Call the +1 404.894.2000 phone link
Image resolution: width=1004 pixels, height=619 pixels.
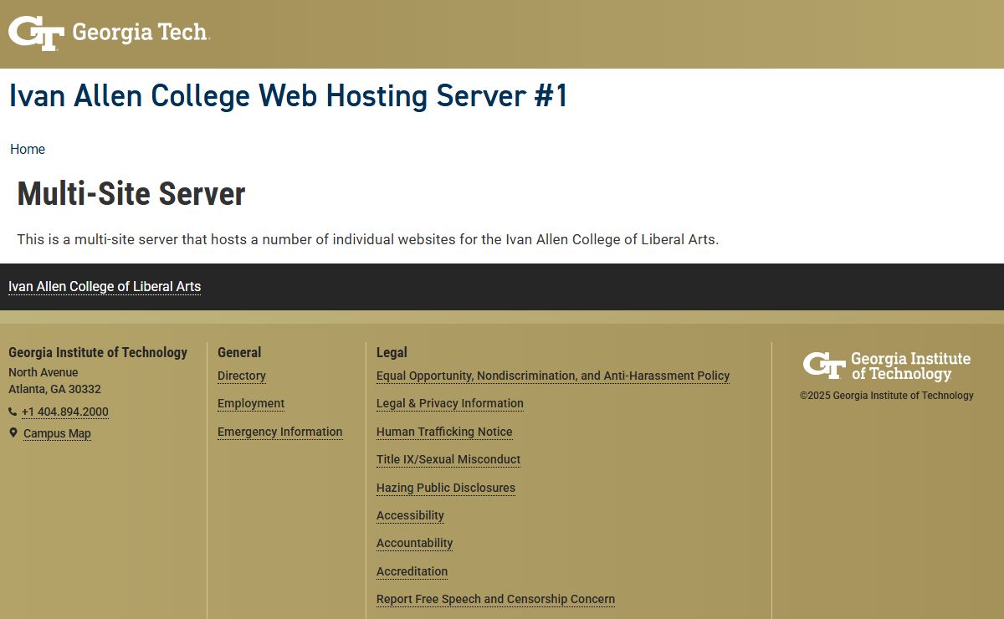tap(65, 412)
